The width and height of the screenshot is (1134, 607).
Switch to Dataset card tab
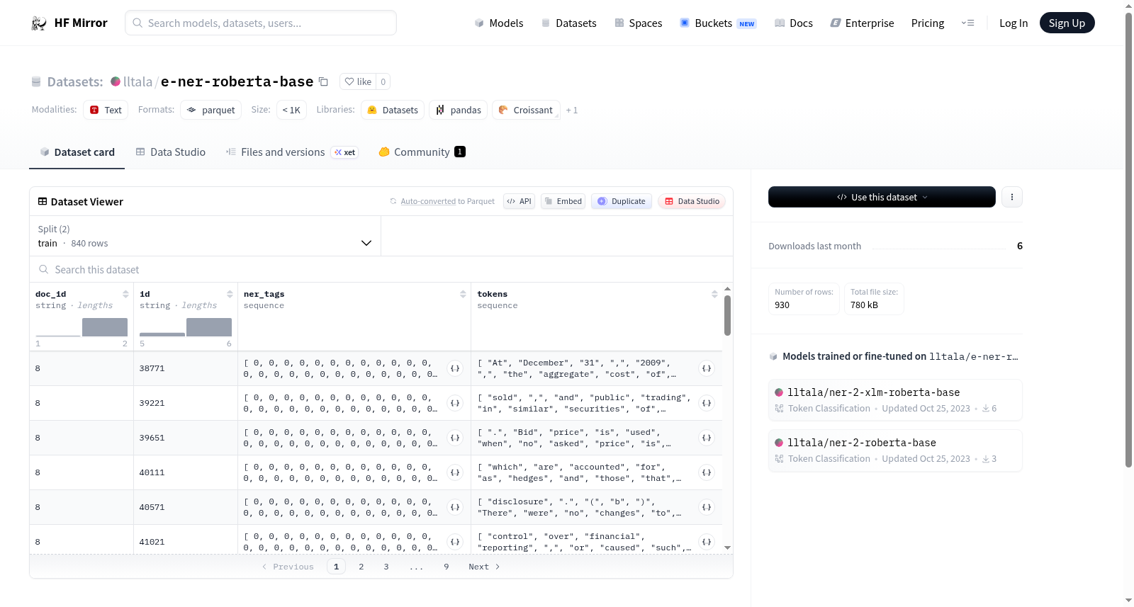pos(77,152)
